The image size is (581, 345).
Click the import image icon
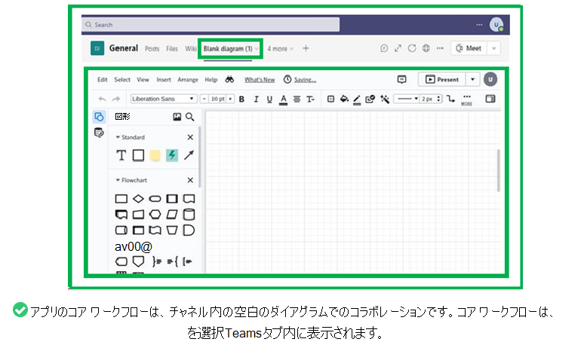tap(177, 117)
